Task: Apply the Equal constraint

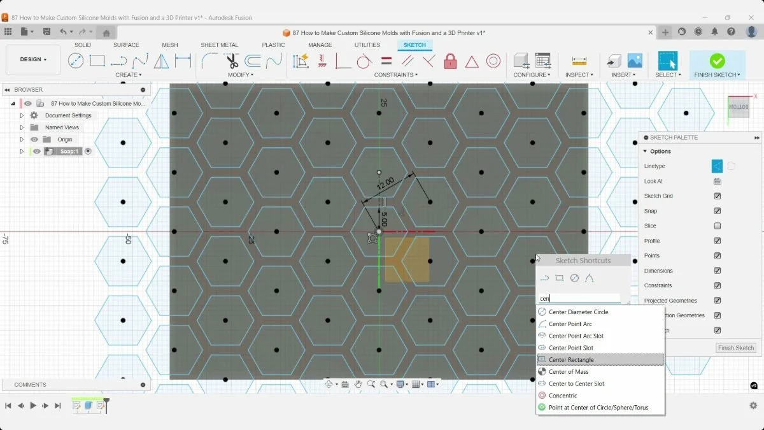Action: tap(386, 61)
